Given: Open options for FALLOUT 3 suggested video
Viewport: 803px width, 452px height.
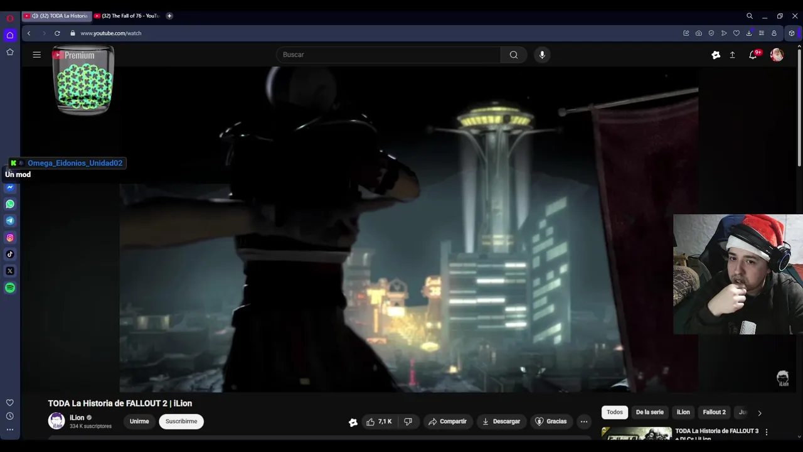Looking at the screenshot, I should [x=766, y=432].
